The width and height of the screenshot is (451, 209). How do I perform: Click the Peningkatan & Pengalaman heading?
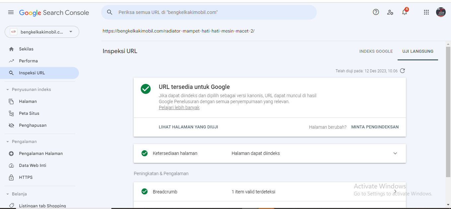161,174
